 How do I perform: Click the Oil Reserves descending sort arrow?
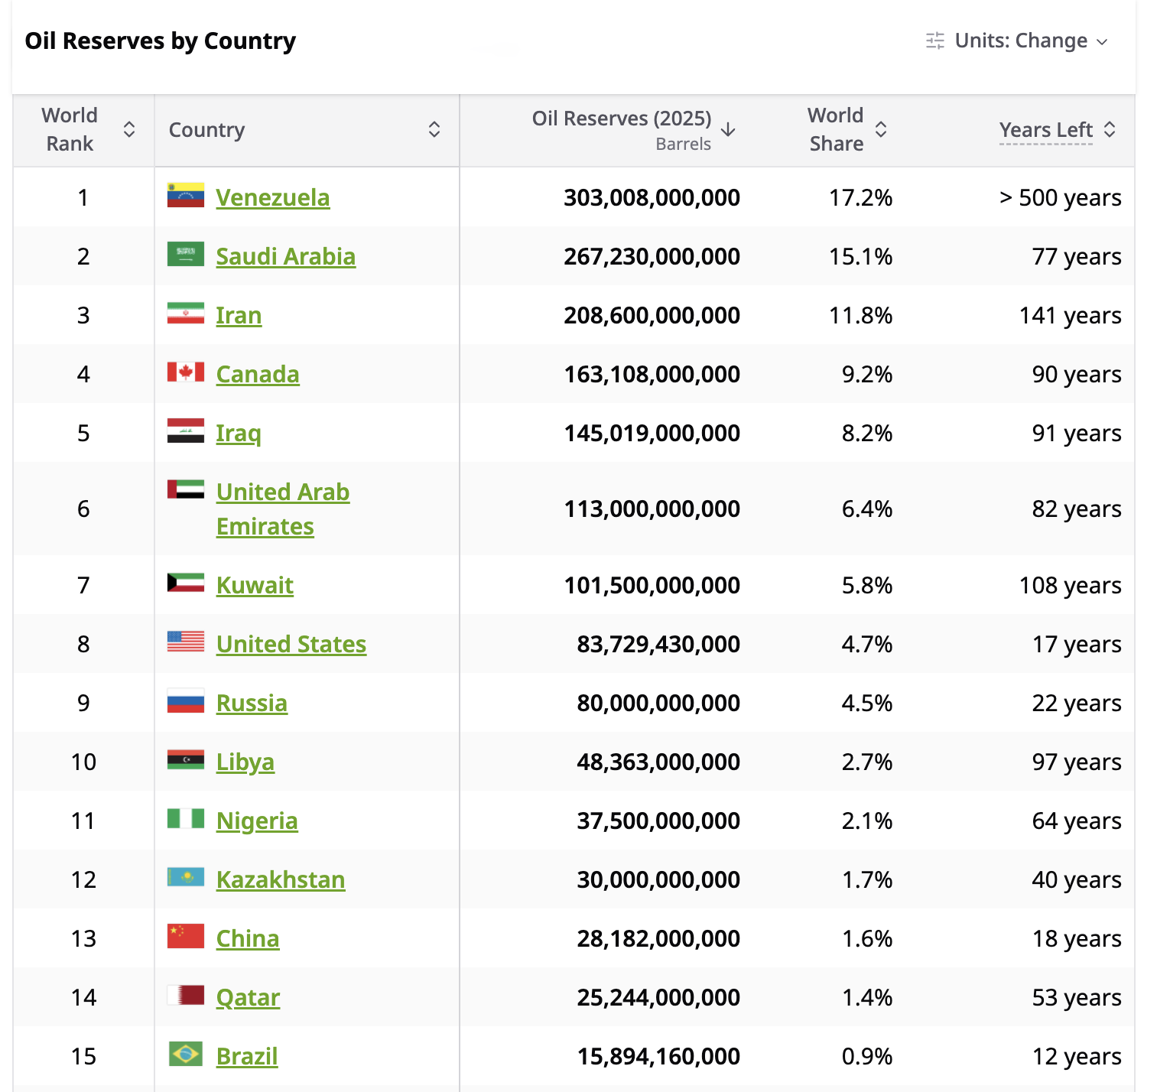pyautogui.click(x=728, y=129)
